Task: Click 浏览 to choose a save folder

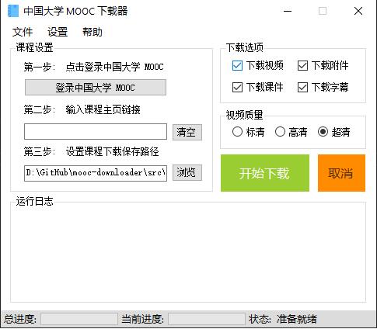Action: coord(187,172)
